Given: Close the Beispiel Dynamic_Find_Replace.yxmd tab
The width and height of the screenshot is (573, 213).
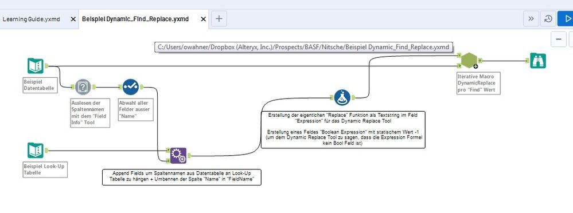Looking at the screenshot, I should point(204,19).
